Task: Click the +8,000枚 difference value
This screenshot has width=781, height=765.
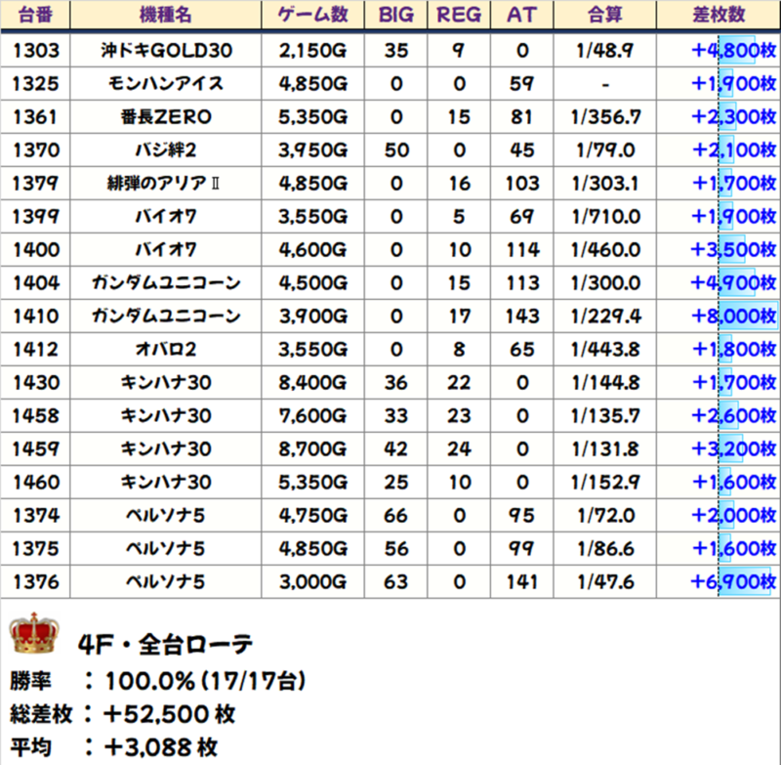Action: coord(734,316)
